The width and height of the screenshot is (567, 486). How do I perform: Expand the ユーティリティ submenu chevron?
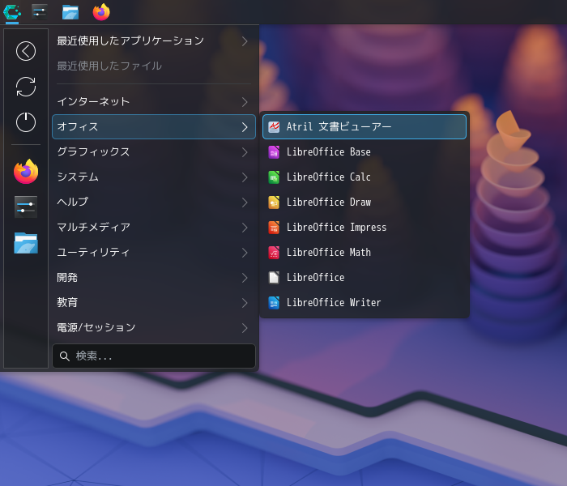click(245, 253)
